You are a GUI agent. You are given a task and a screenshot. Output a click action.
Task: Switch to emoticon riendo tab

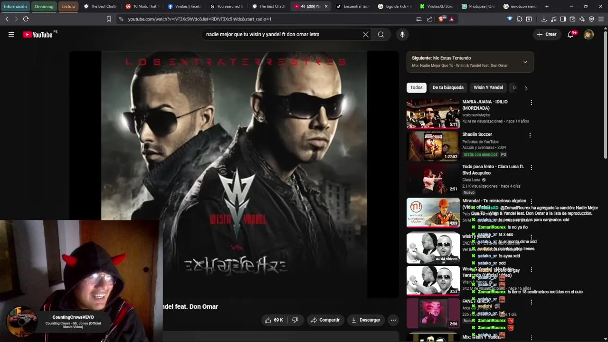pyautogui.click(x=520, y=7)
